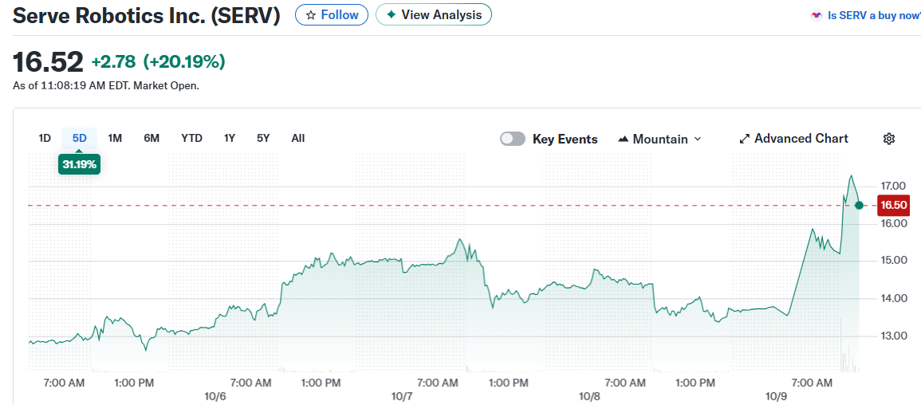
Task: Click the Mountain chart type icon
Action: [624, 139]
